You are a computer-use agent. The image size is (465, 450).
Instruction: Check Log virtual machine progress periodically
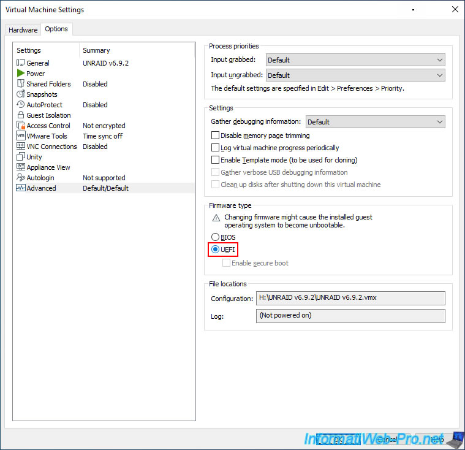(215, 148)
